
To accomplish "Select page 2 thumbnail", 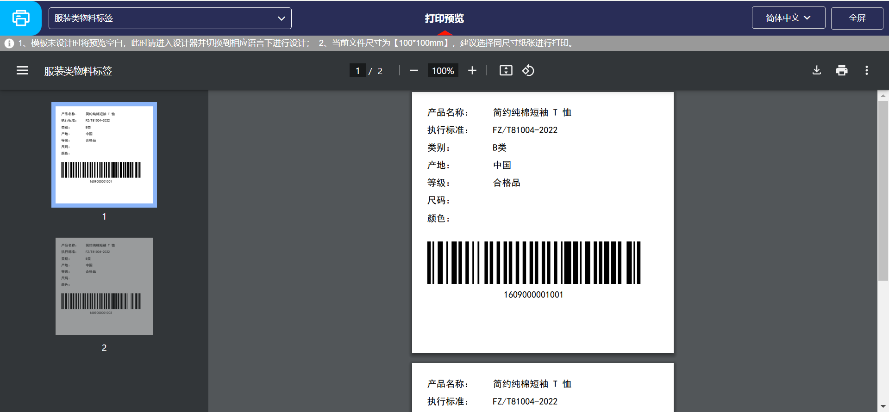I will click(104, 286).
